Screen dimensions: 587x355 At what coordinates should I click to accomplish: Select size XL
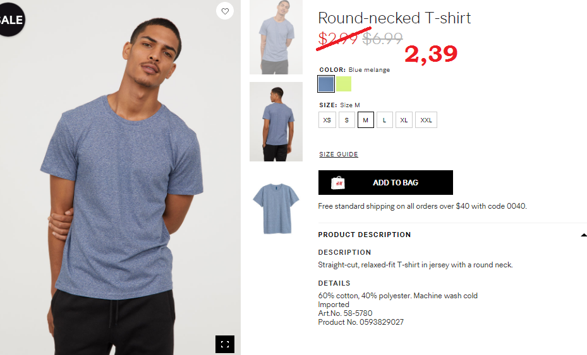[x=404, y=120]
